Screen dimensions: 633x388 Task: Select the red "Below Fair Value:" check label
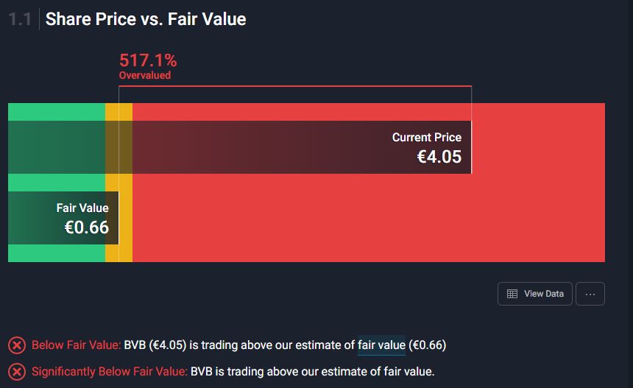pyautogui.click(x=77, y=345)
